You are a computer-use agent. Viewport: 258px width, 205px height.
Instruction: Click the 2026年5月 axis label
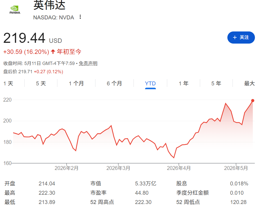(236, 168)
